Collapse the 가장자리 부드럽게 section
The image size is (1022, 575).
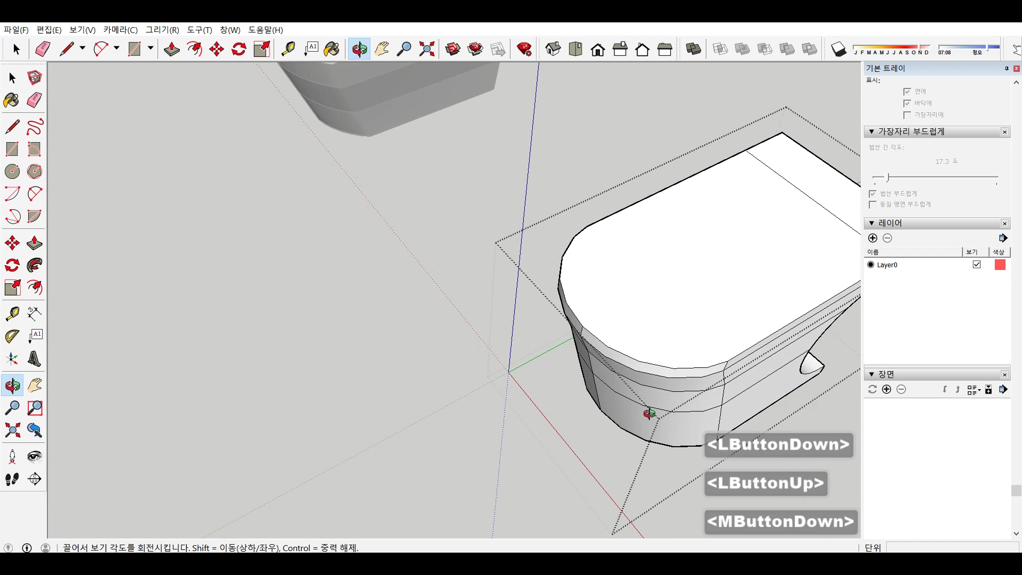(x=871, y=132)
